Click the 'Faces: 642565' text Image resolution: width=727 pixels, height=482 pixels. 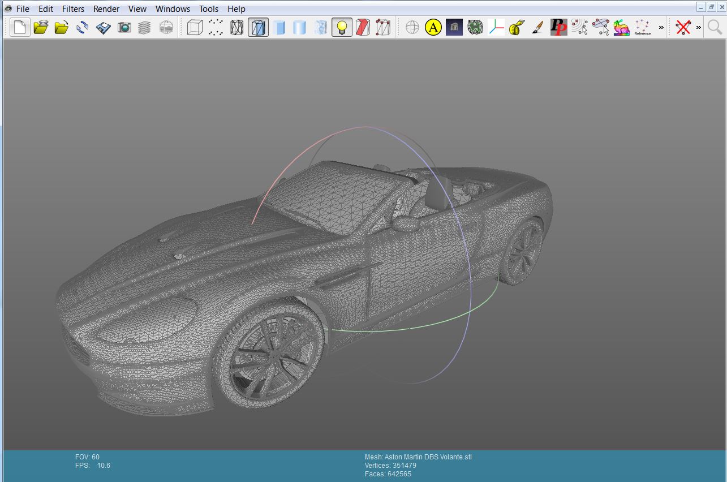point(388,474)
